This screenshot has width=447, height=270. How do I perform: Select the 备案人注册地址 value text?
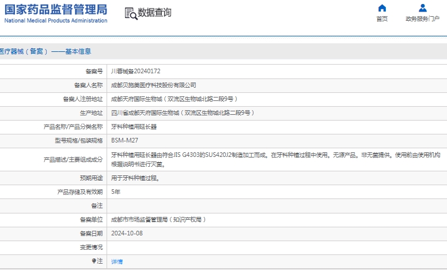174,99
